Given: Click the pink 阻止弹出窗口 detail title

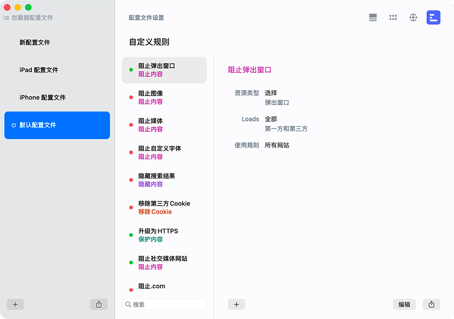Looking at the screenshot, I should coord(249,70).
